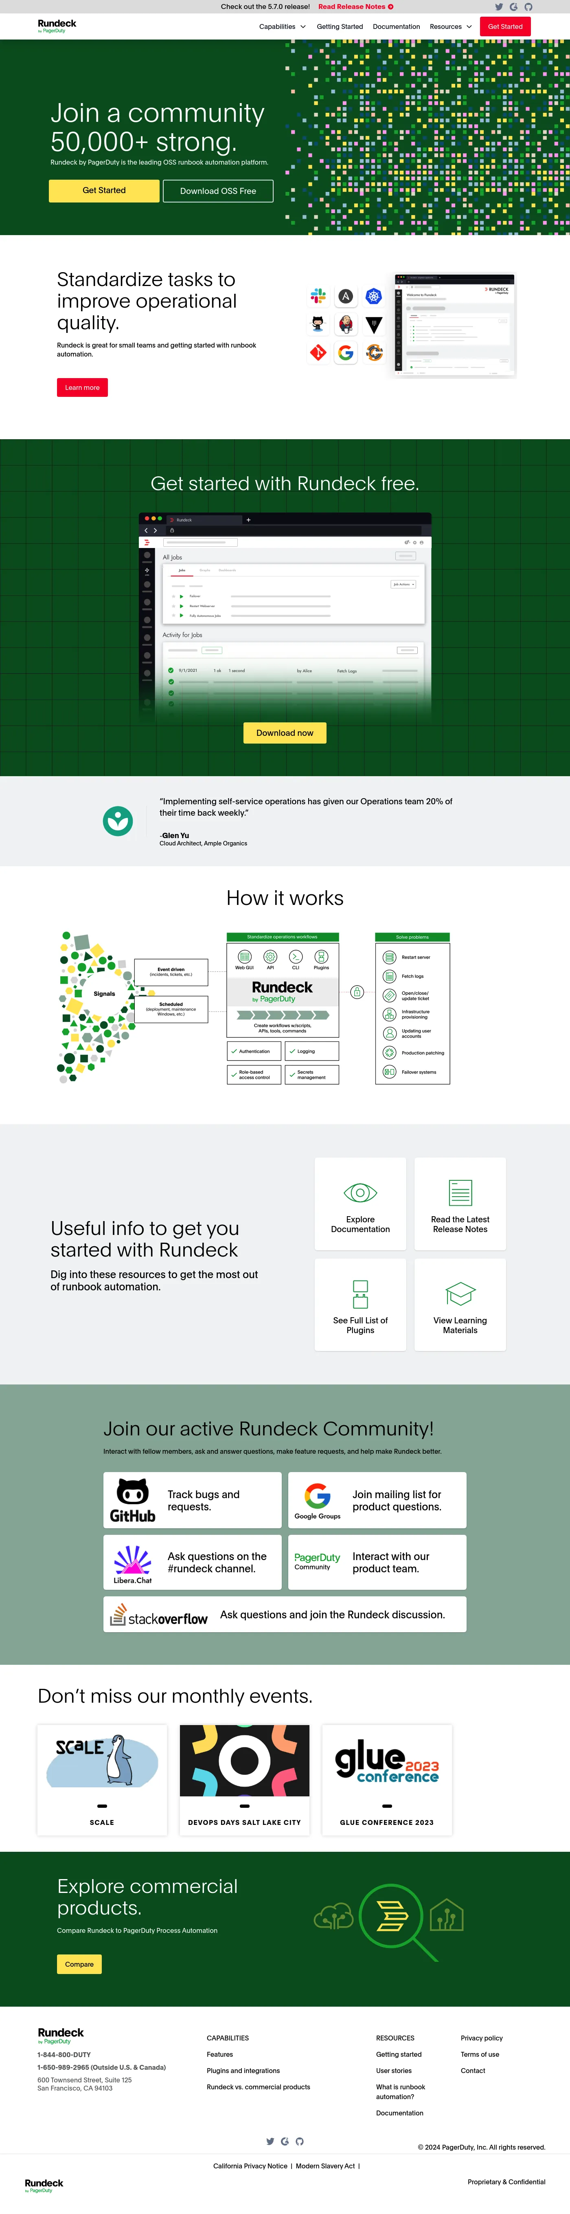Viewport: 570px width, 2214px height.
Task: Click What is runbook automation link
Action: [400, 2092]
